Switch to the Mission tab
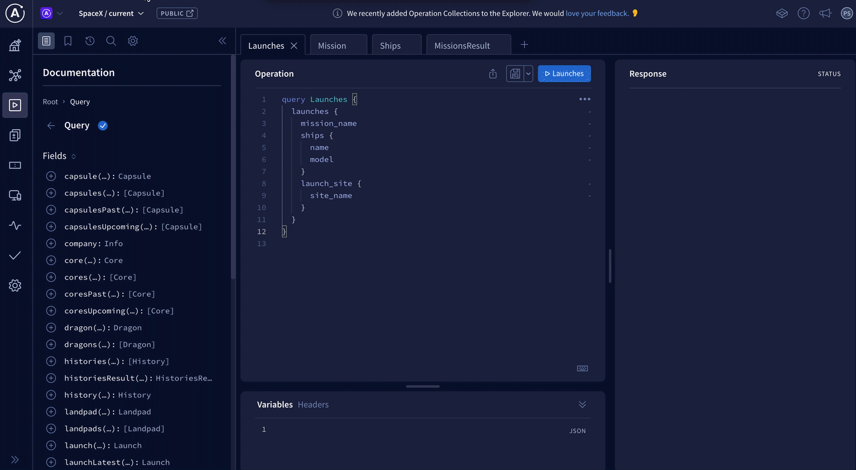The width and height of the screenshot is (856, 470). click(338, 46)
